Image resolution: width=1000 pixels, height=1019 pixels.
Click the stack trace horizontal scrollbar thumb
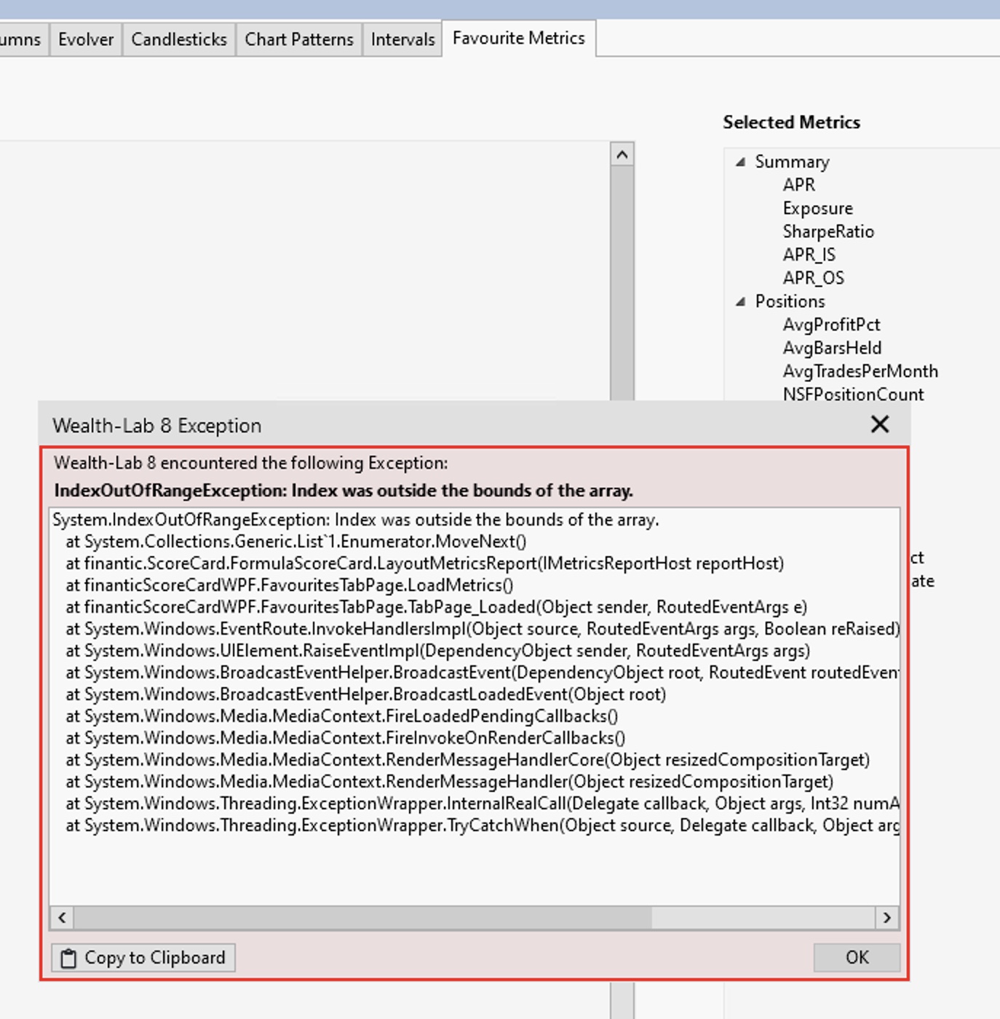click(362, 918)
